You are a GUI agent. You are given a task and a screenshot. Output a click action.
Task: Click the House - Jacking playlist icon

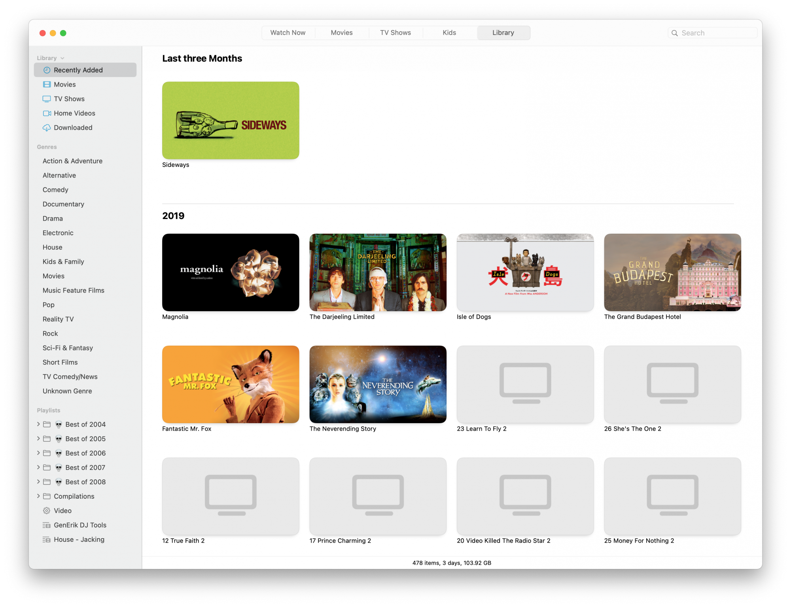(x=47, y=539)
